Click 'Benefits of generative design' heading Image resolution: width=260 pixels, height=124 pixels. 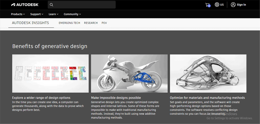coord(50,46)
